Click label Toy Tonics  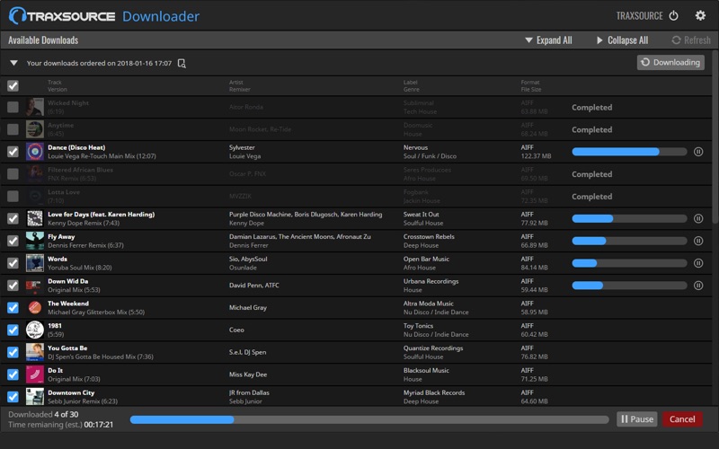tap(418, 326)
